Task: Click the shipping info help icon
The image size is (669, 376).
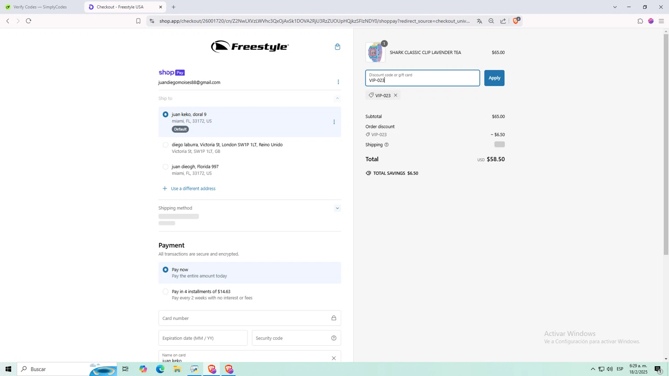Action: [x=387, y=145]
